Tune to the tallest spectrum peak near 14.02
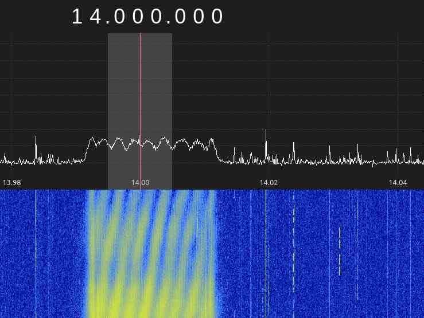 pyautogui.click(x=266, y=132)
